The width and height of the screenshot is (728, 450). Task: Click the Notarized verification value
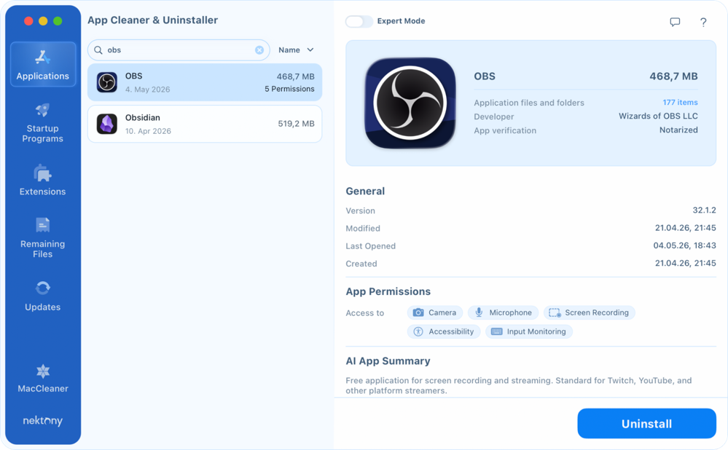click(678, 130)
